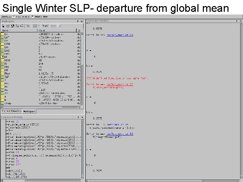Screen dimensions: 243x182
Task: Click the array icon of variable SLP
Action: [x=2, y=77]
